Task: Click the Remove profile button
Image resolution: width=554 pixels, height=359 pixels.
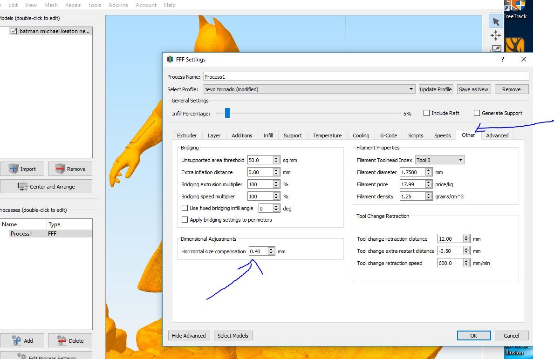Action: [x=511, y=89]
